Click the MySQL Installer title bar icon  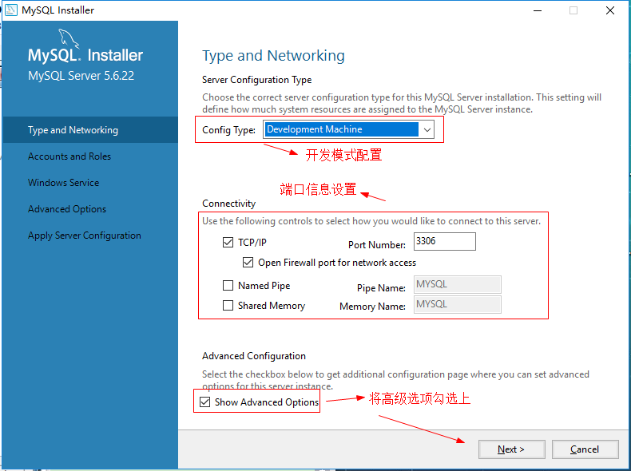click(x=11, y=10)
